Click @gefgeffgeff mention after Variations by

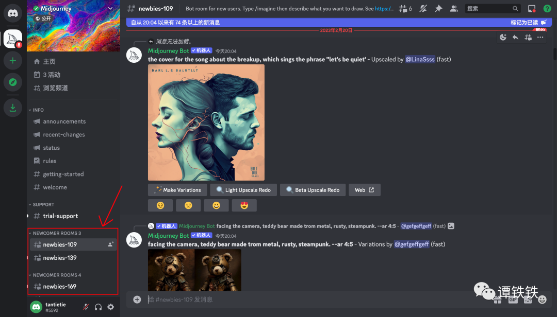[x=412, y=244]
